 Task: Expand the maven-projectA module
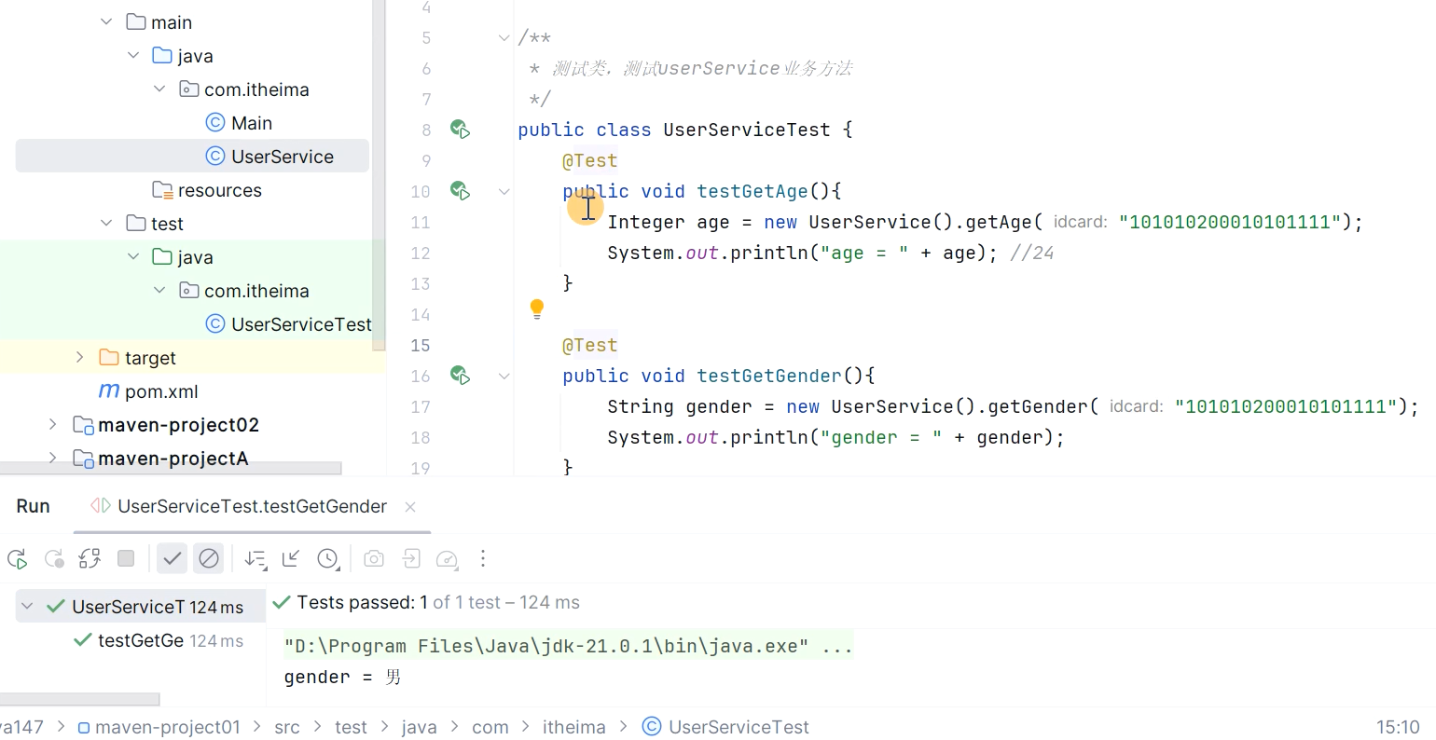52,458
